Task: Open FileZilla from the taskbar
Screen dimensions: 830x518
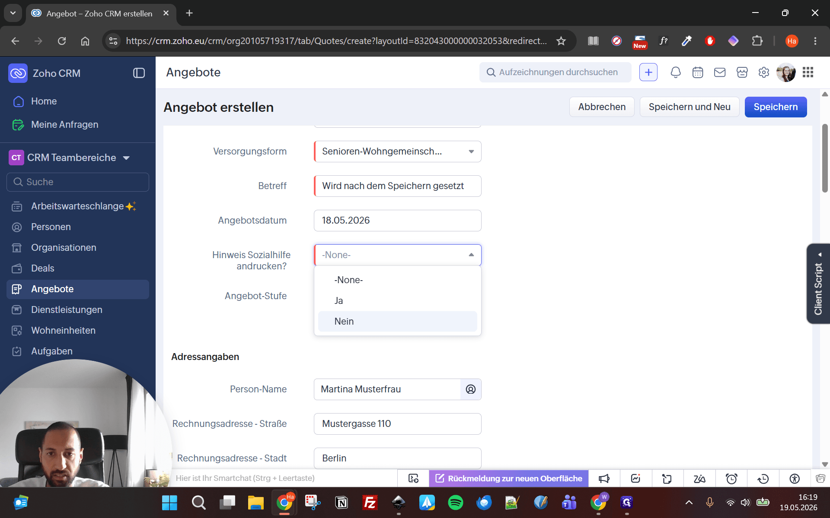Action: [x=370, y=502]
